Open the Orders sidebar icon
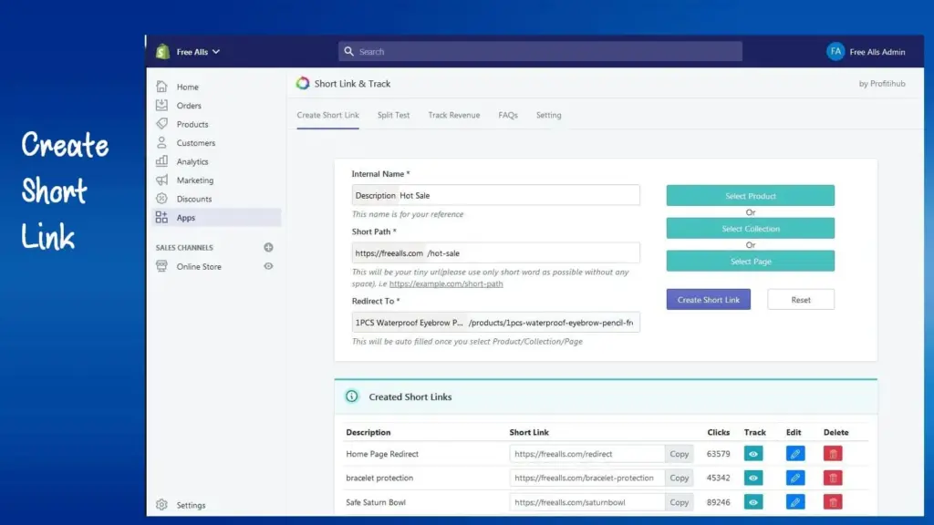 161,106
